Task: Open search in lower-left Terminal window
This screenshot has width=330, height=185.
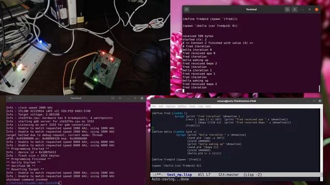Action: pos(113,98)
